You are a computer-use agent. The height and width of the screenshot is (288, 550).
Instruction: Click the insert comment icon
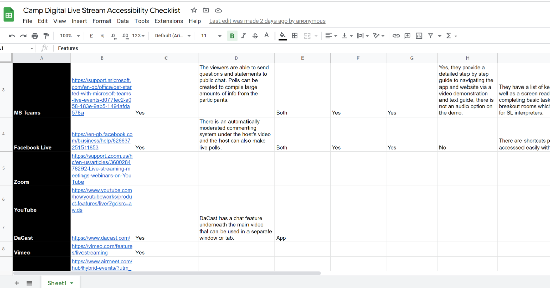(x=407, y=36)
